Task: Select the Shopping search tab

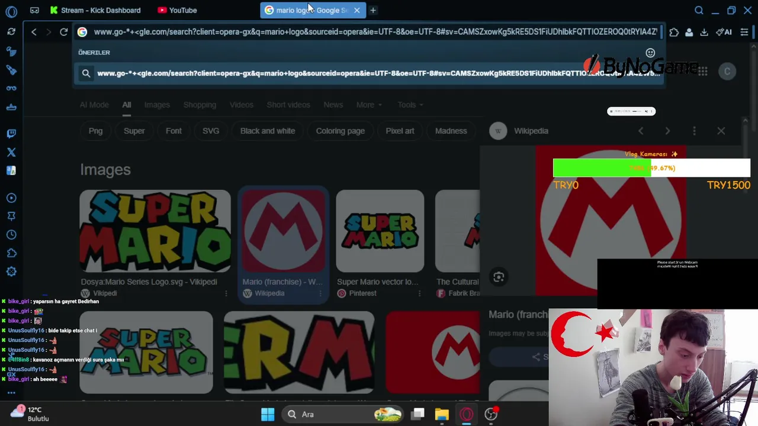Action: click(200, 105)
